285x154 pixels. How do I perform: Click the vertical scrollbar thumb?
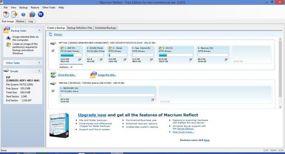pos(280,69)
